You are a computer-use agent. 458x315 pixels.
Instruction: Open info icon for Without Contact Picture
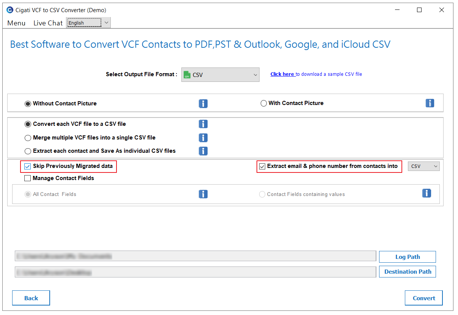(203, 103)
